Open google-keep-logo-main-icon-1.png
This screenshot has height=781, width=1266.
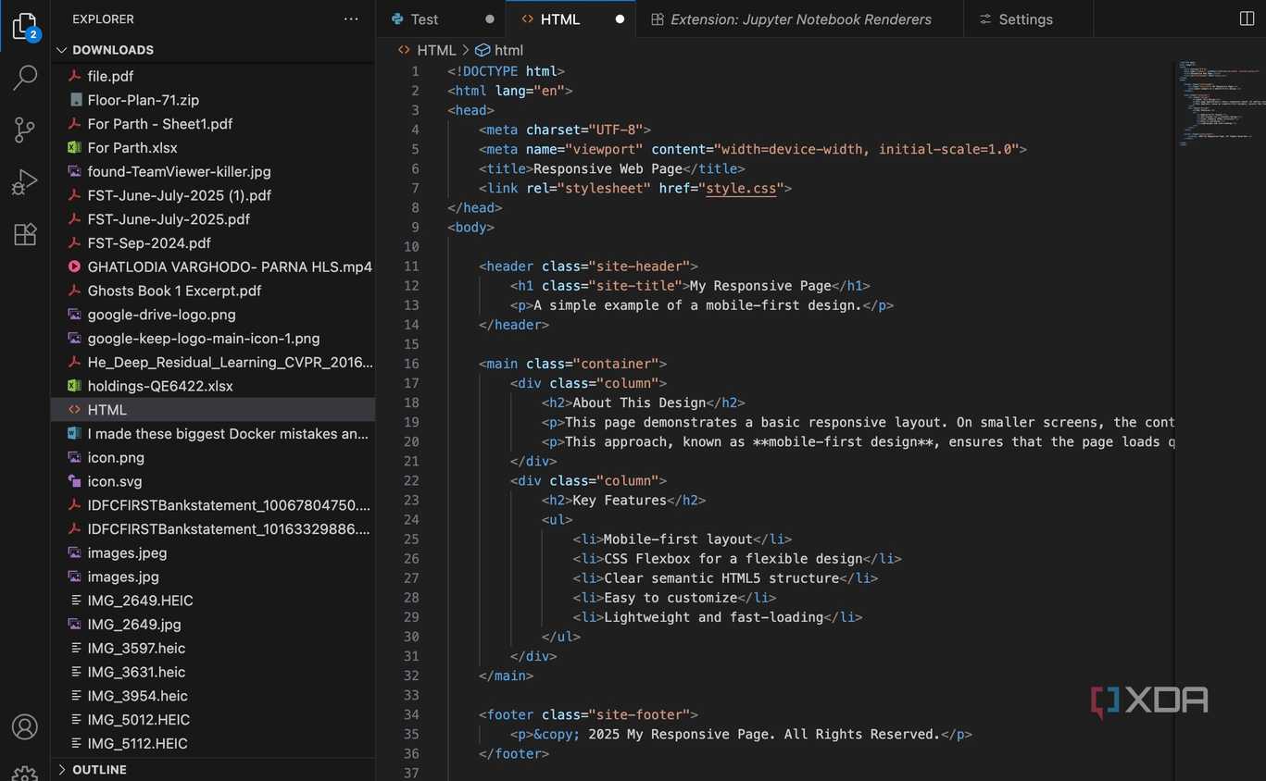(213, 339)
